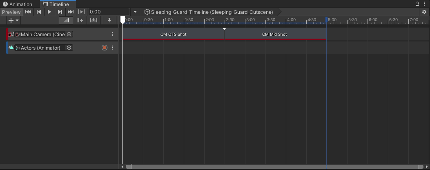The height and width of the screenshot is (170, 430).
Task: Step to previous frame
Action: tap(39, 12)
